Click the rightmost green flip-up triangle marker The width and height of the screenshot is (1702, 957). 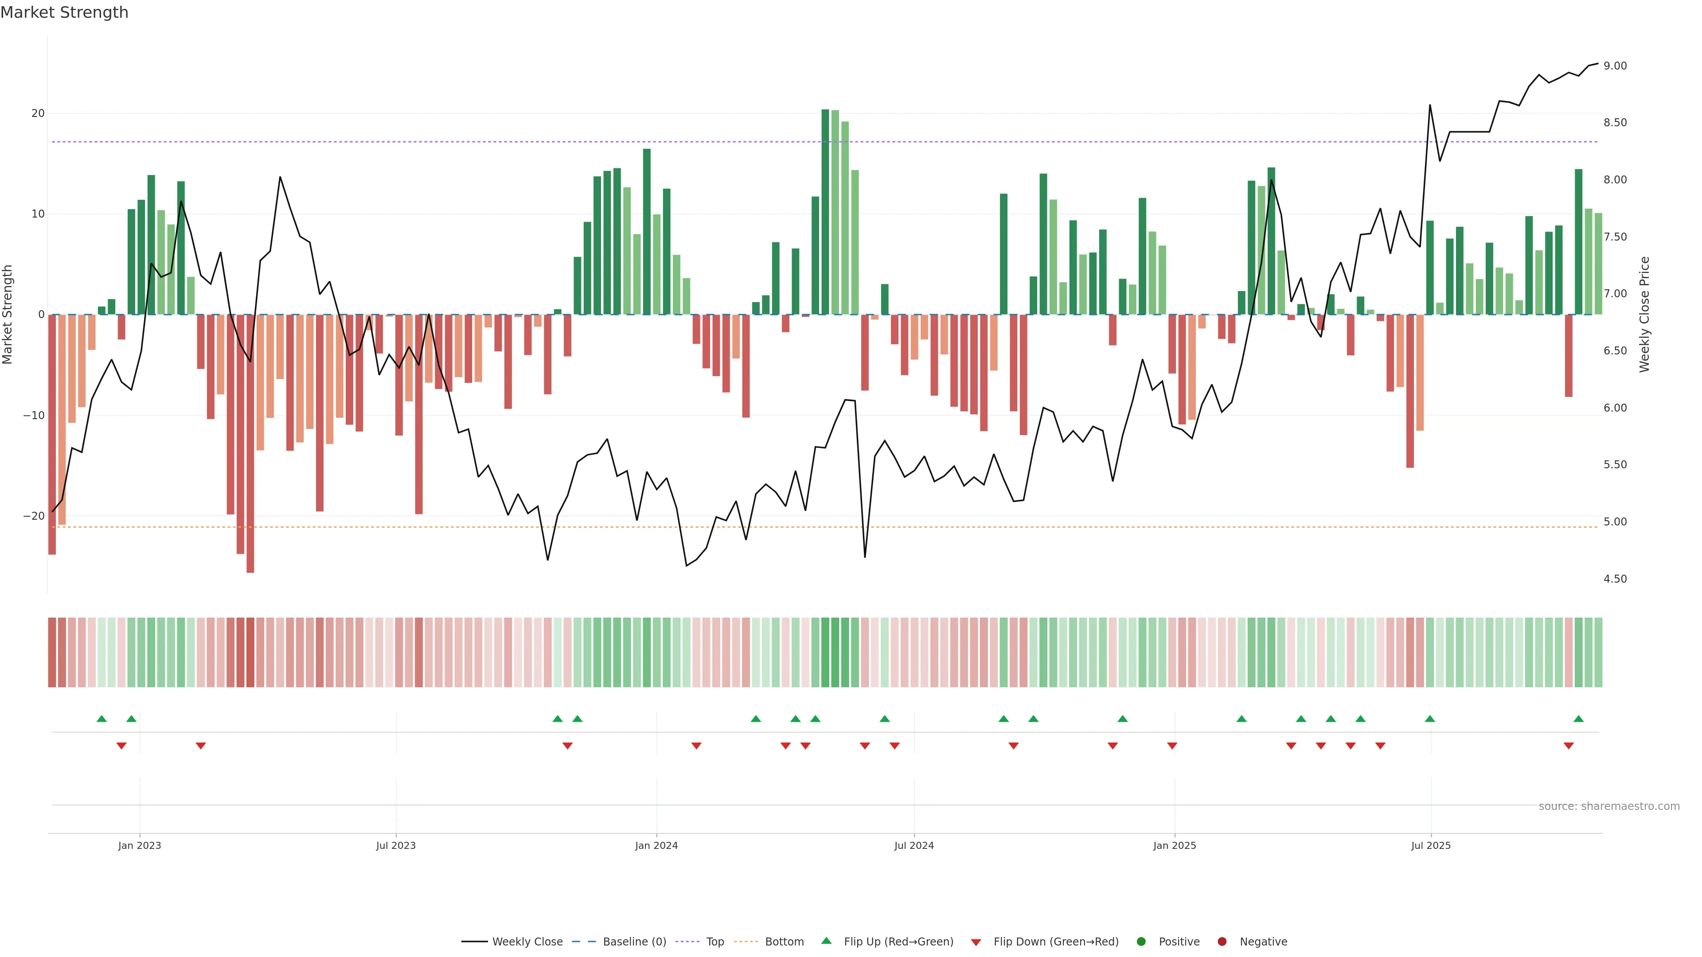(x=1578, y=719)
